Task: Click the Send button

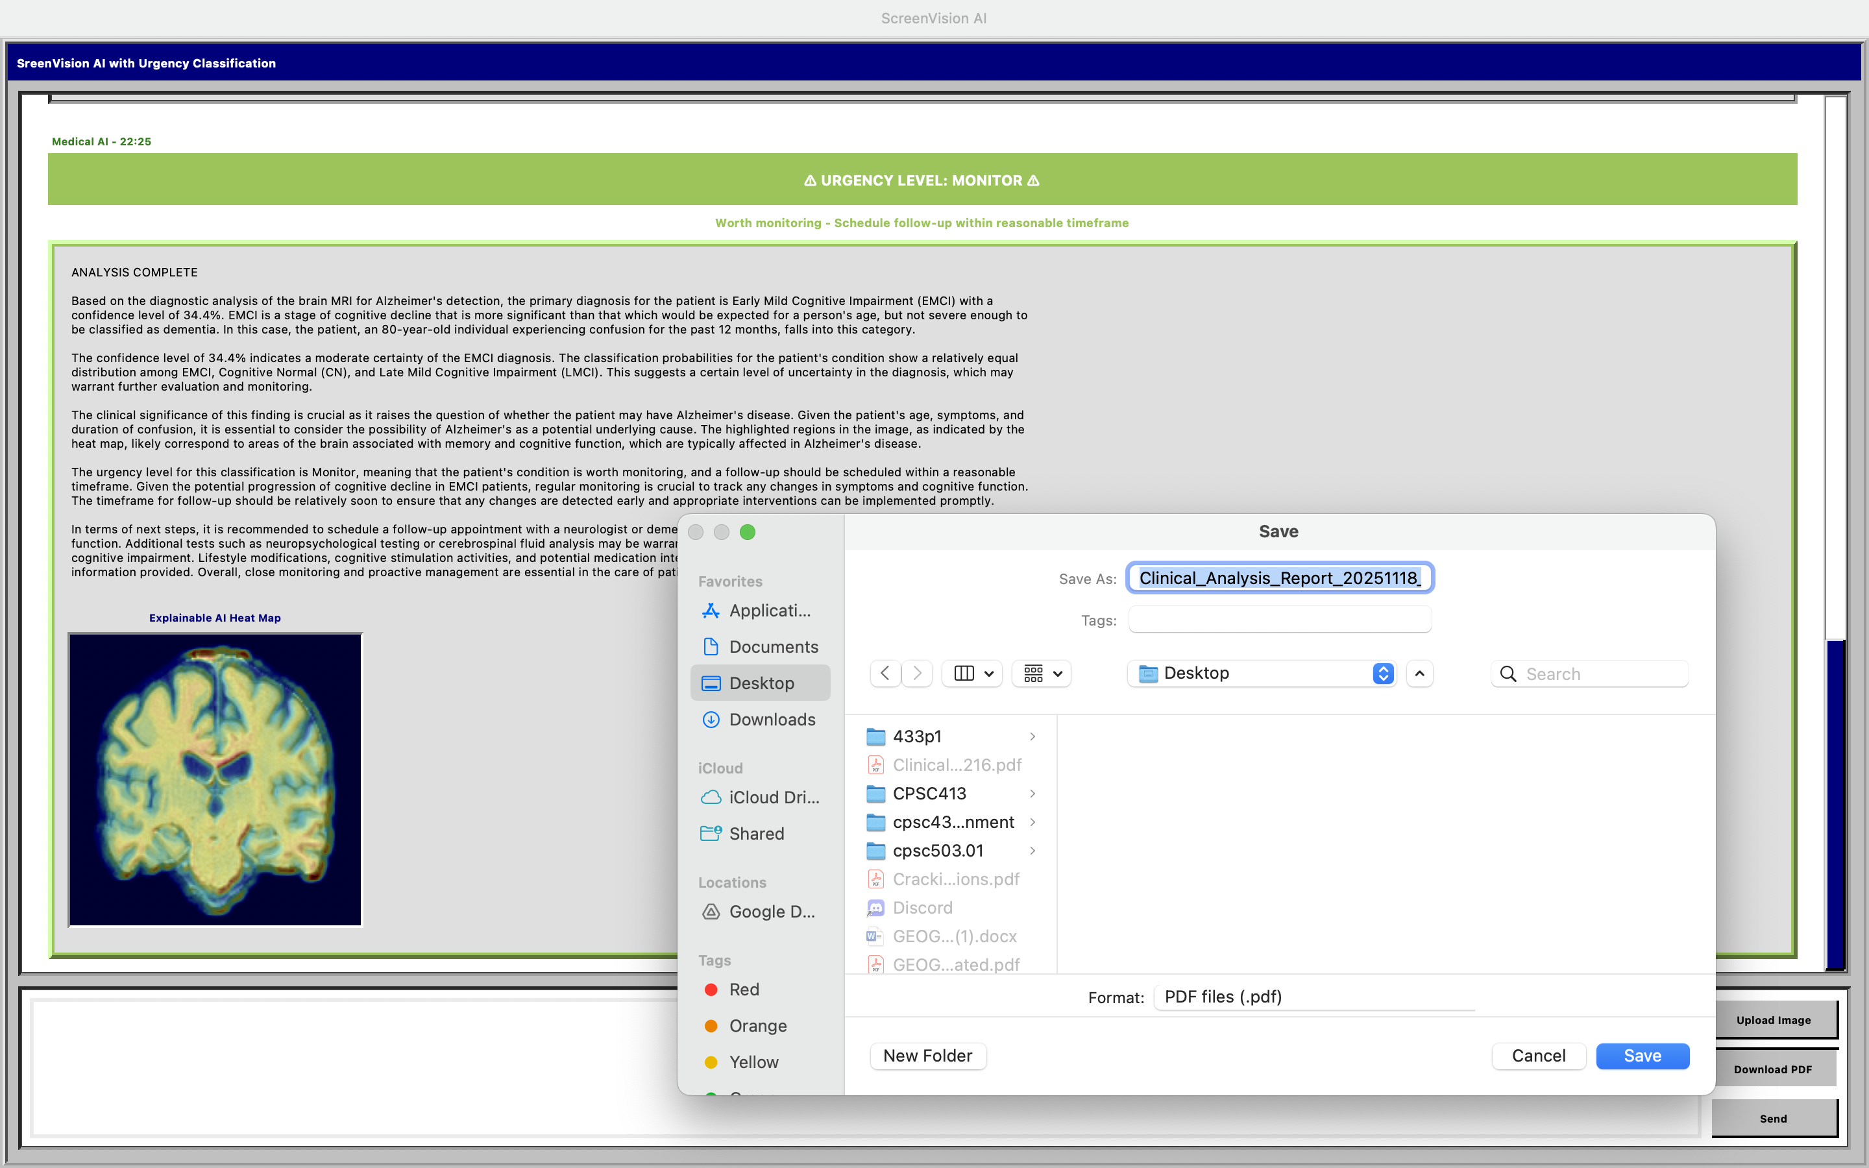Action: pyautogui.click(x=1773, y=1118)
